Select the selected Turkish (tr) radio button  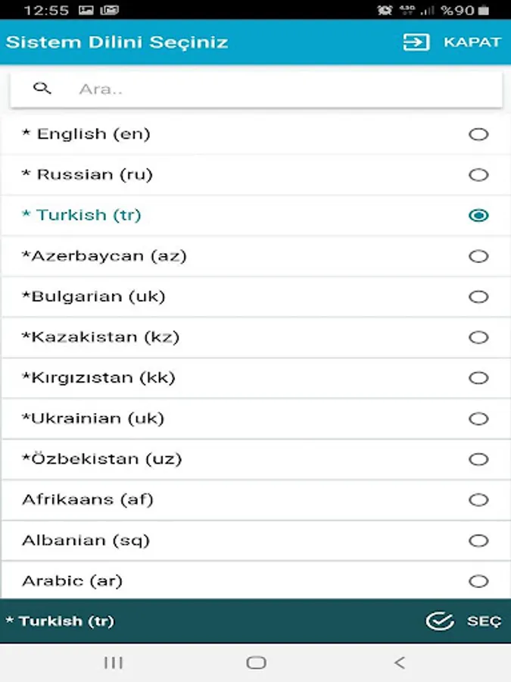(478, 216)
